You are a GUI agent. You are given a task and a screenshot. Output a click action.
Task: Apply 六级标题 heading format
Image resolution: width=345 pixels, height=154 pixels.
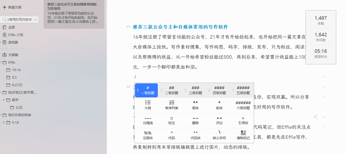[x=243, y=105]
